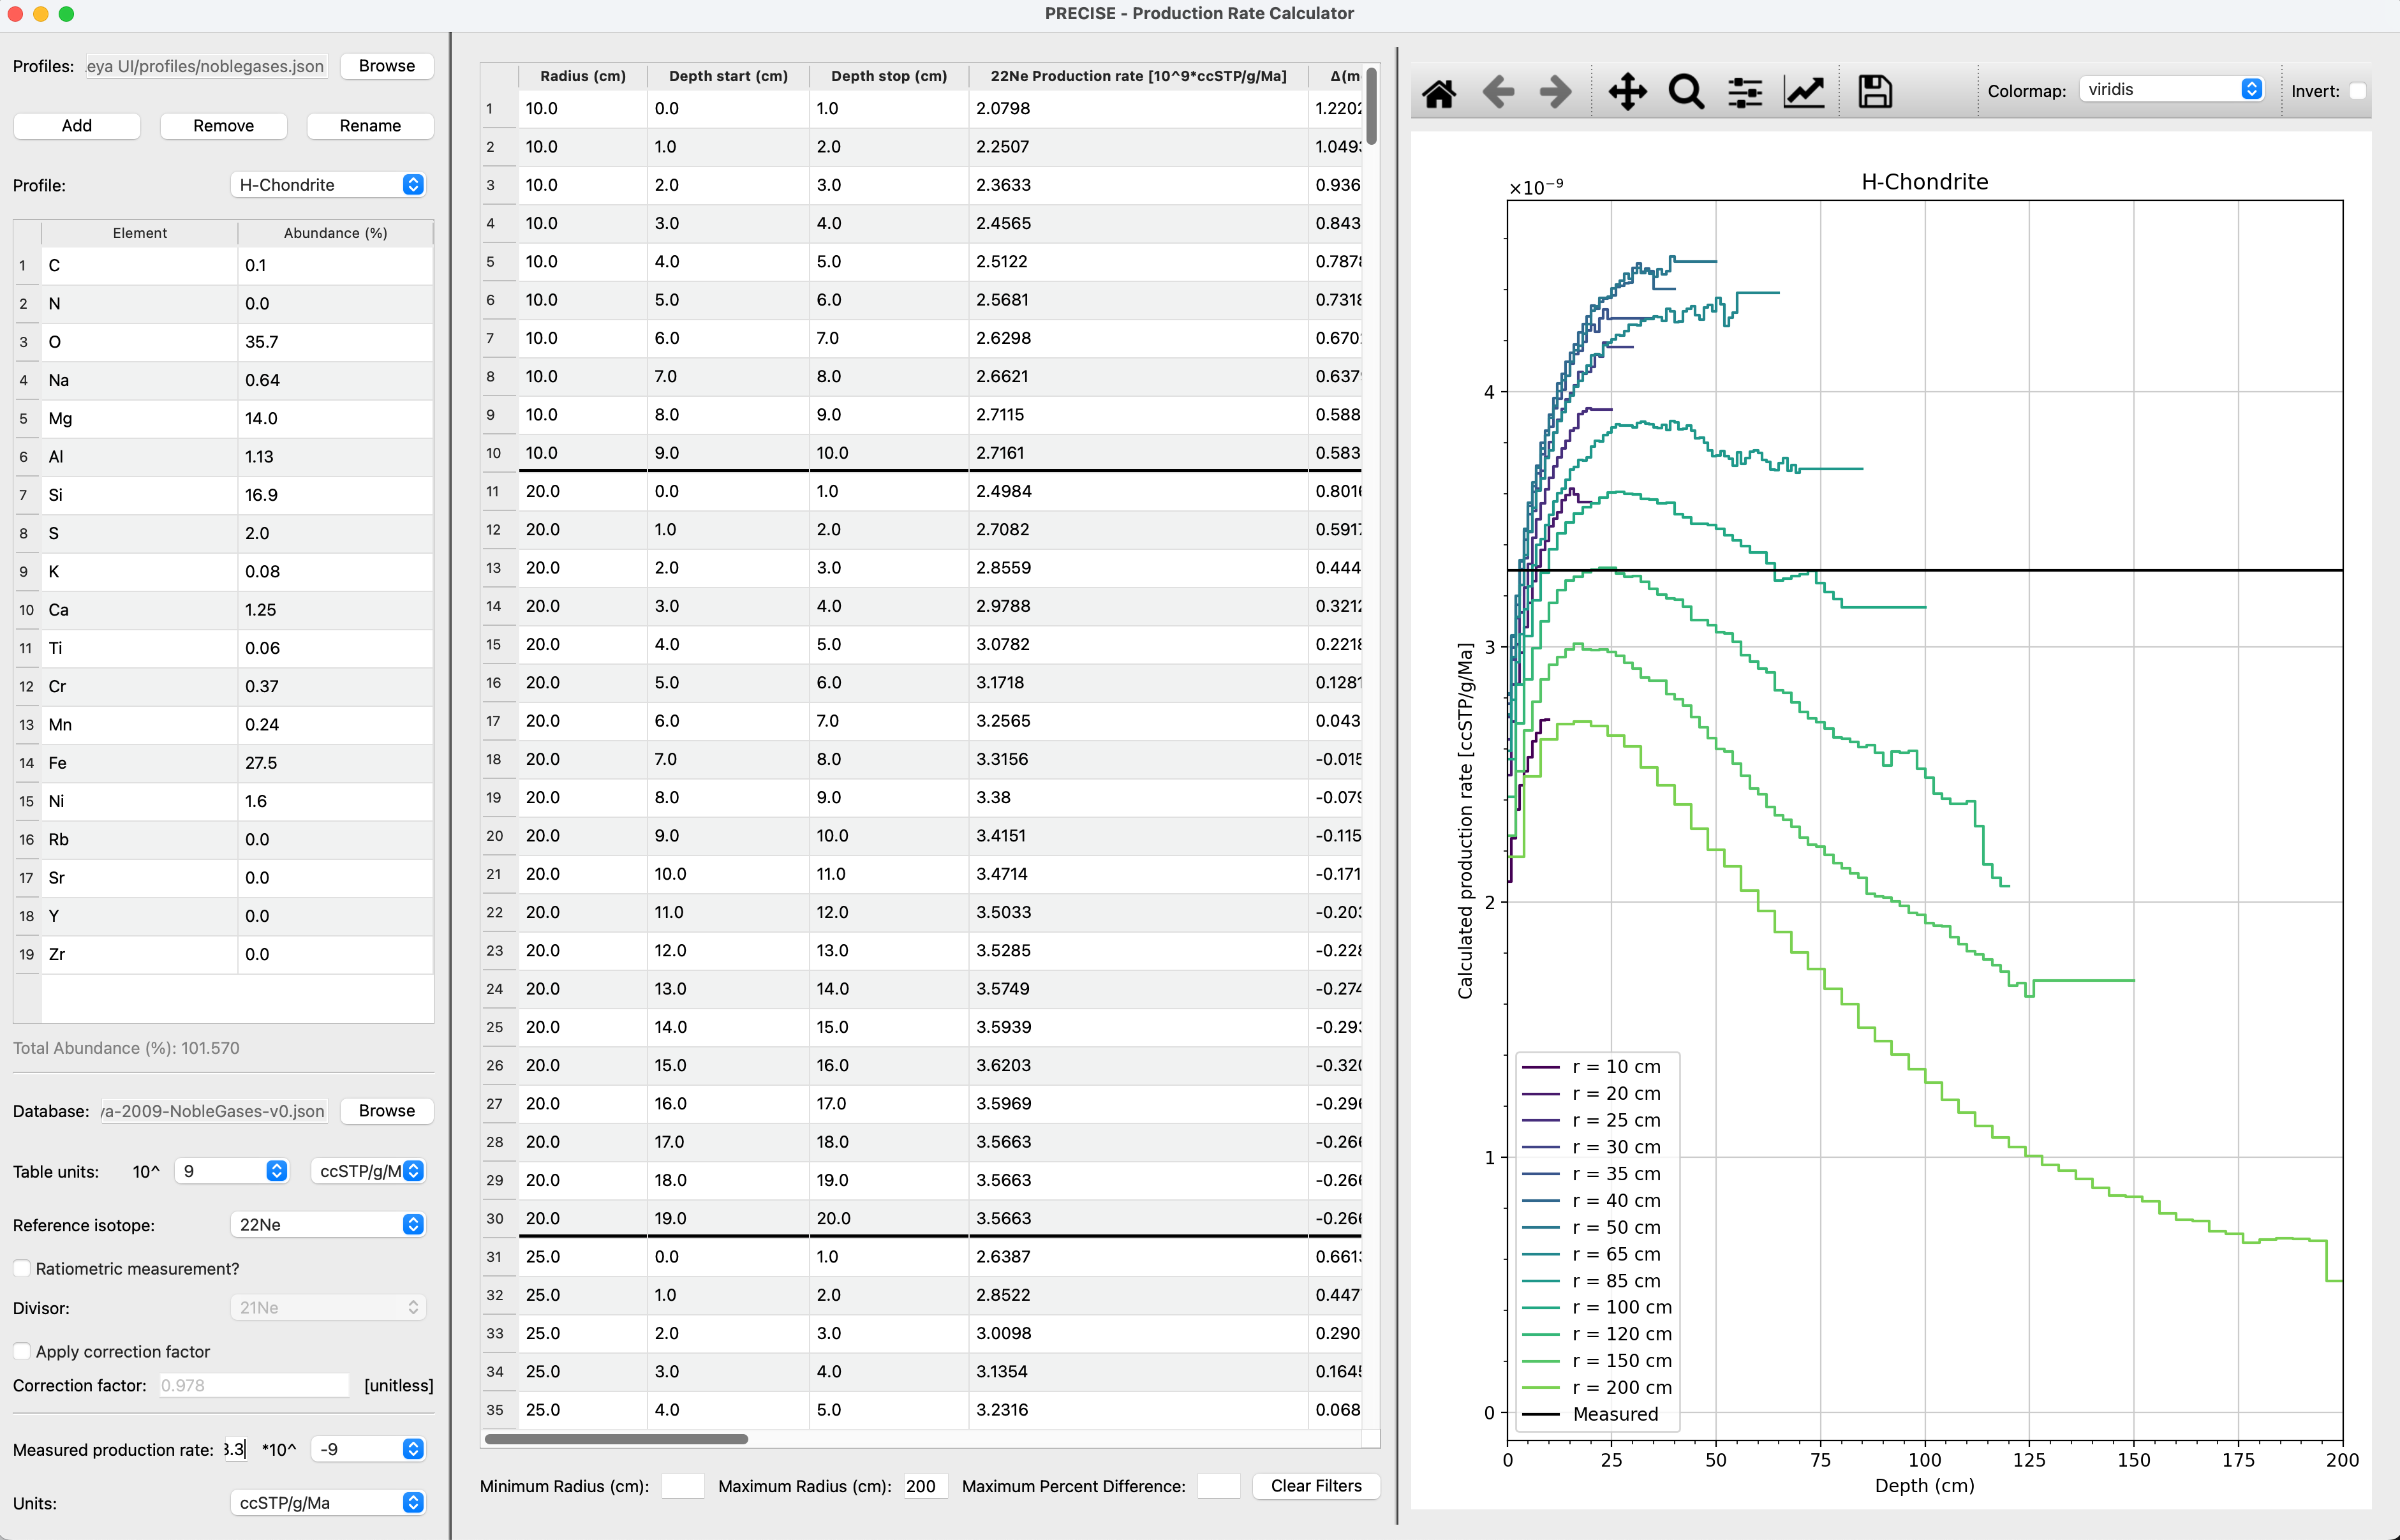Open the Table units ccSTP/g/M dropdown
Viewport: 2400px width, 1540px height.
tap(368, 1171)
